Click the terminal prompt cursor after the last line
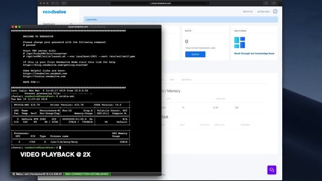The height and width of the screenshot is (181, 322). tap(60, 147)
